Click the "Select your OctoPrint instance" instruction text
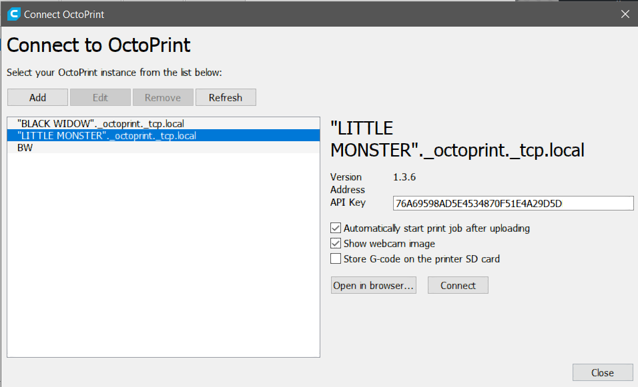The width and height of the screenshot is (638, 387). (114, 73)
